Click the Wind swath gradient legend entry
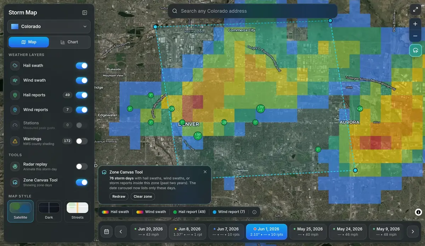425x246 pixels. pyautogui.click(x=151, y=212)
